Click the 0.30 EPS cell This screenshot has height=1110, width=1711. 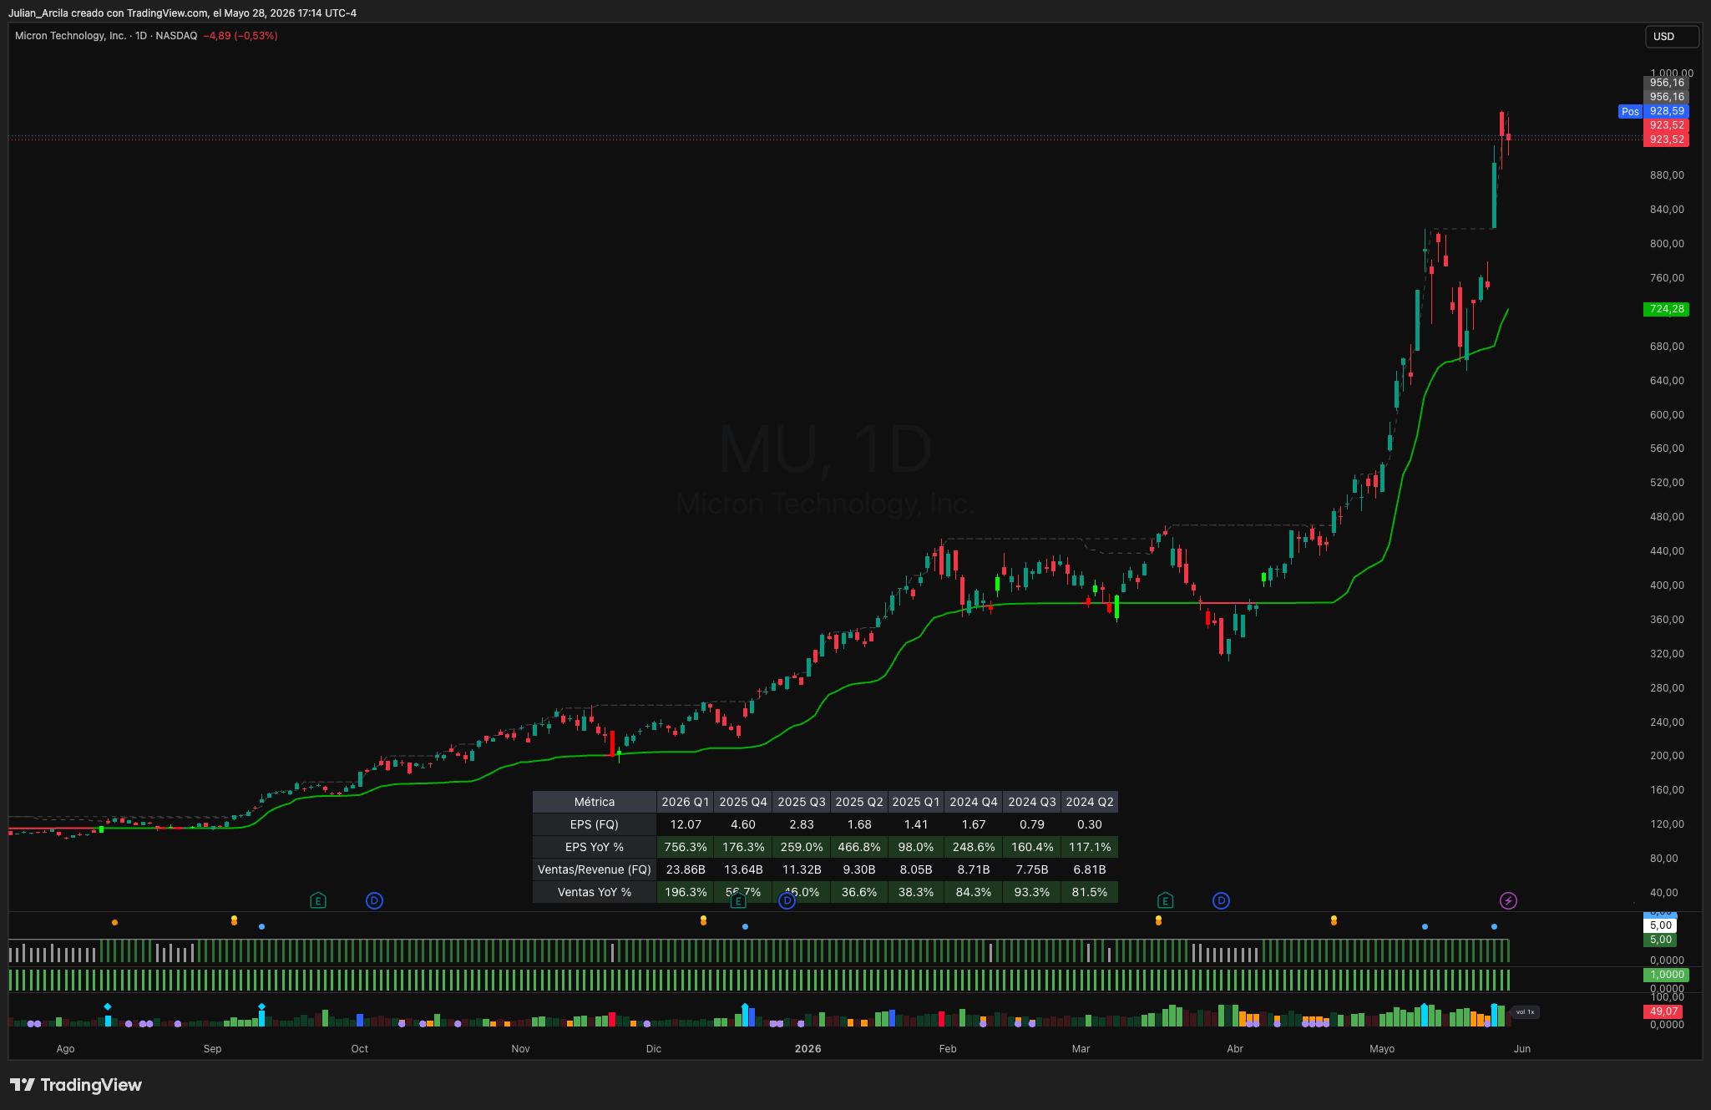1090,824
